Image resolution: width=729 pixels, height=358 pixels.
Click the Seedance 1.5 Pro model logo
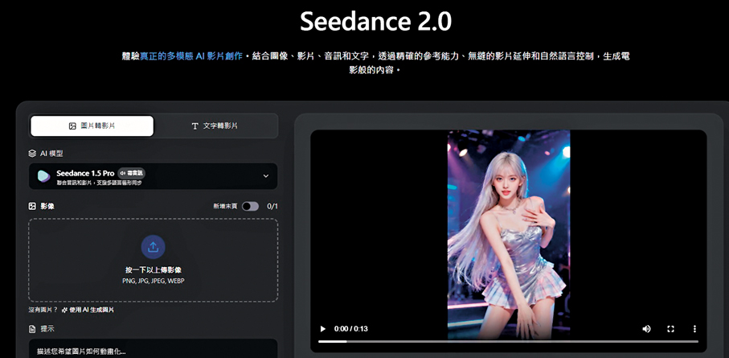point(43,176)
